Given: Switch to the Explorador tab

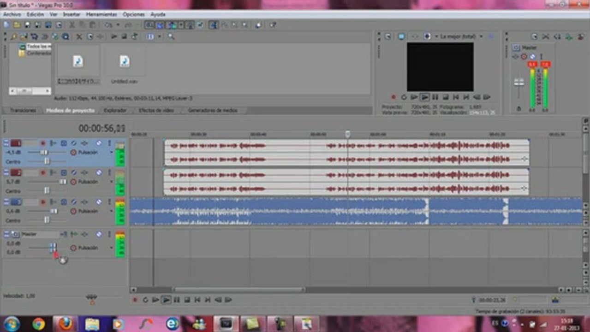Looking at the screenshot, I should pyautogui.click(x=115, y=111).
